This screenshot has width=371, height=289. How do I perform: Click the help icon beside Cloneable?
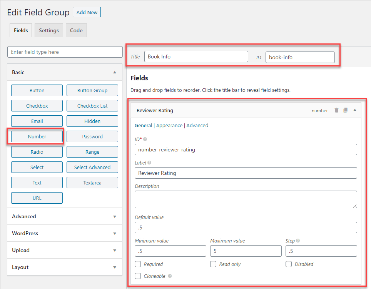point(170,276)
